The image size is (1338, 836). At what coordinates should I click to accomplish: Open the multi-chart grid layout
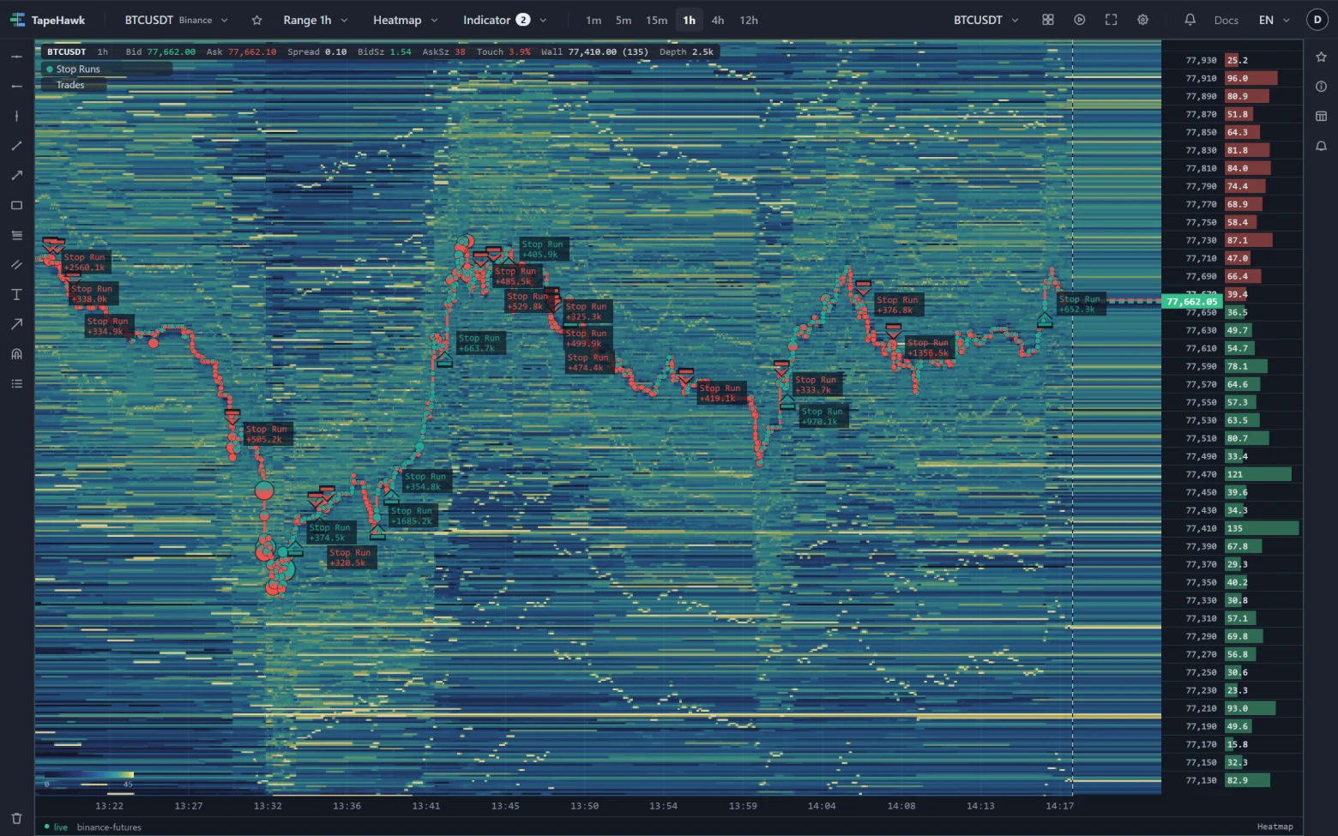pyautogui.click(x=1047, y=20)
